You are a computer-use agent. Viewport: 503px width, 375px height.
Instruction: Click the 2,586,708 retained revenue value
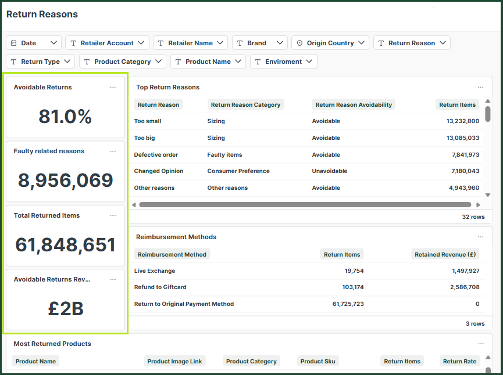465,287
